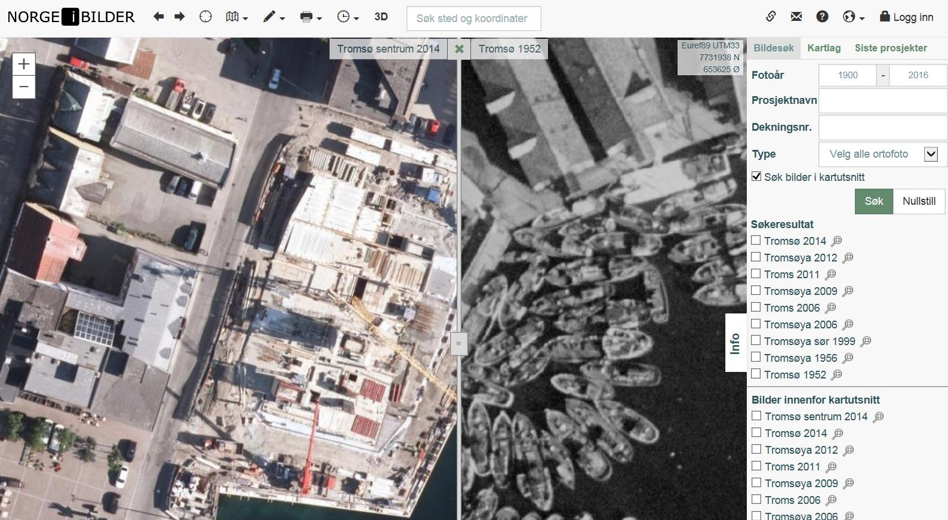The image size is (948, 520).
Task: Zoom to Tromsøya 1956 result icon
Action: [848, 358]
